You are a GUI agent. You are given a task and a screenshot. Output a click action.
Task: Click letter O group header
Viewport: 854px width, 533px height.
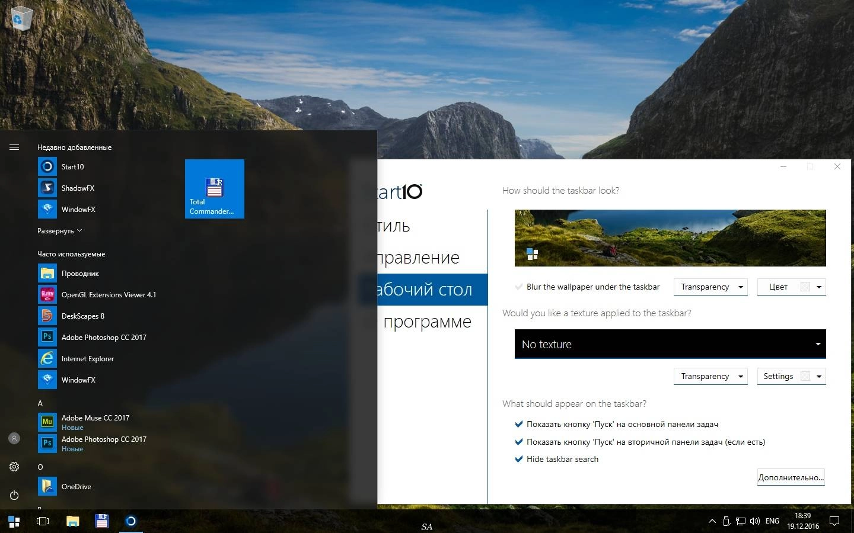[40, 467]
